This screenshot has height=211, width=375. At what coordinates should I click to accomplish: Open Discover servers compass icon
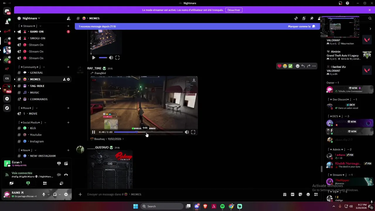[x=7, y=108]
